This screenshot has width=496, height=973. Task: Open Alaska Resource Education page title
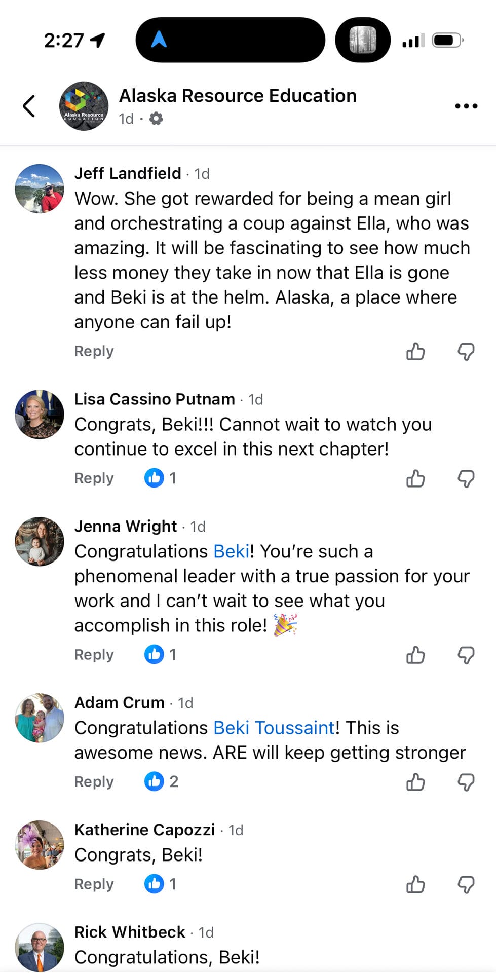click(238, 96)
